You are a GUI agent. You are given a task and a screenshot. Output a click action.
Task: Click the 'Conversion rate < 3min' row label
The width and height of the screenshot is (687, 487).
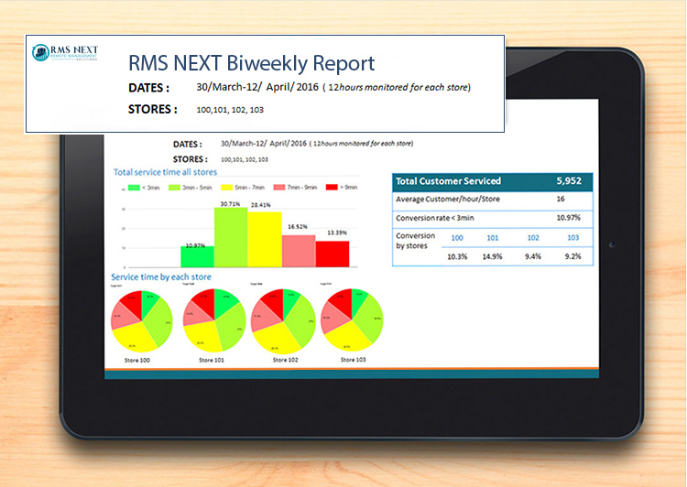[434, 218]
